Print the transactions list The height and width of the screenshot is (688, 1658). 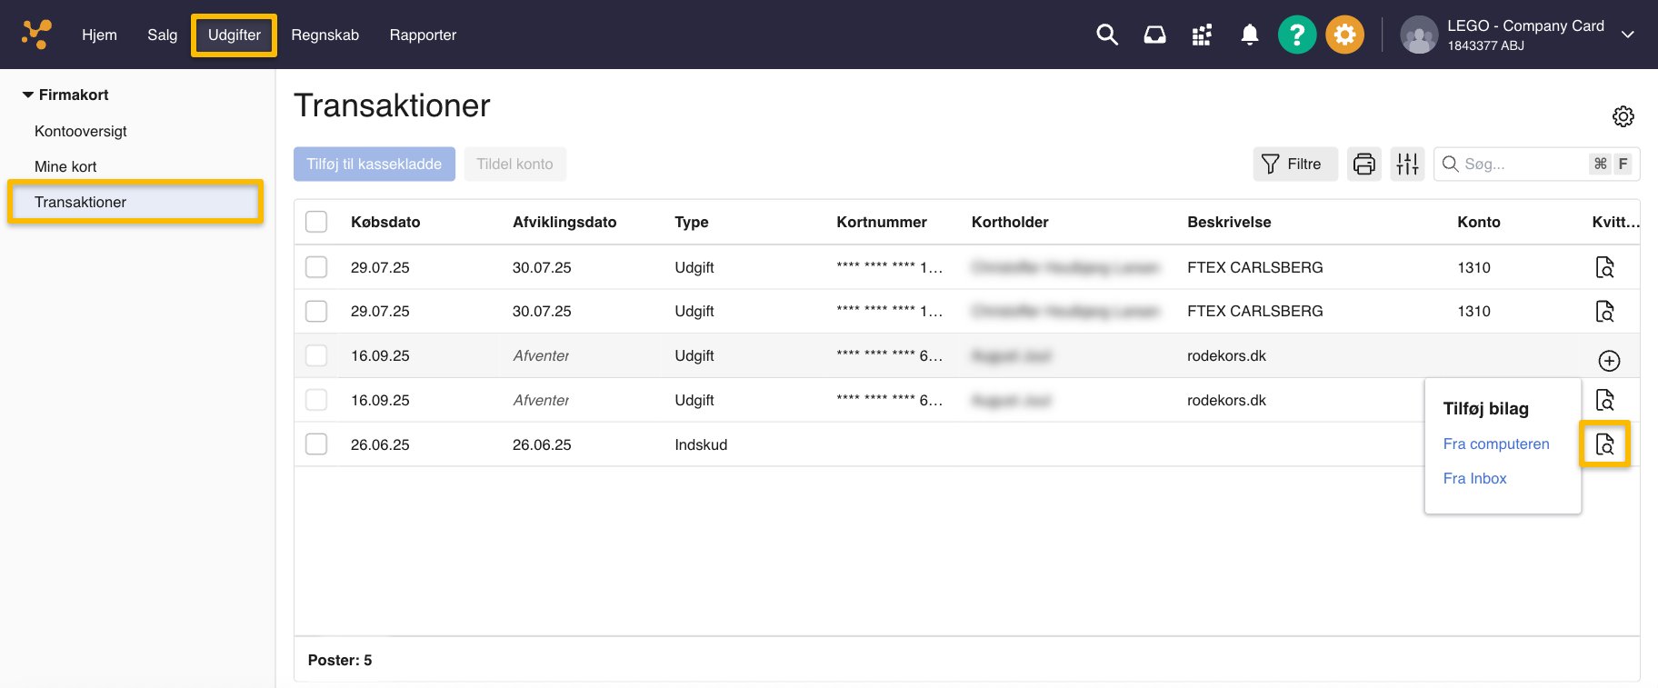(1363, 164)
